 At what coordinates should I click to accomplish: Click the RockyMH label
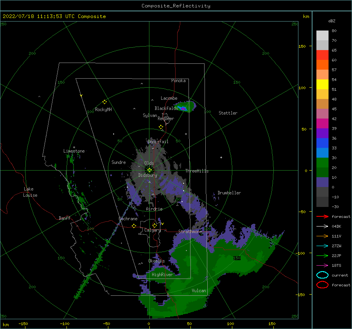103,110
